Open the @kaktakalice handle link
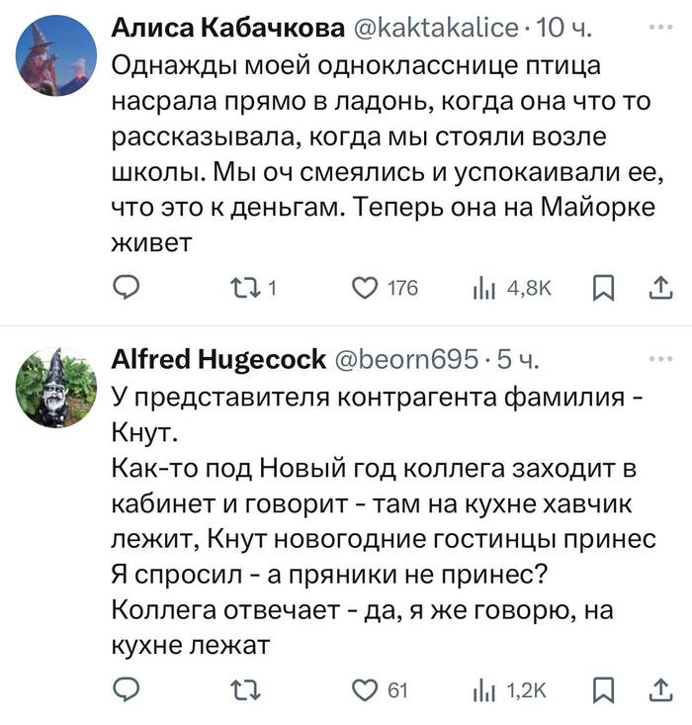692x725 pixels. tap(432, 29)
